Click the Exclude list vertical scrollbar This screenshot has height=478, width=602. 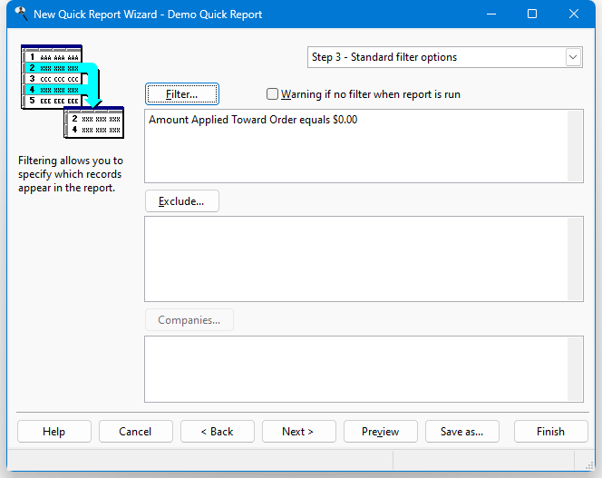point(575,259)
